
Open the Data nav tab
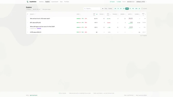click(61, 2)
